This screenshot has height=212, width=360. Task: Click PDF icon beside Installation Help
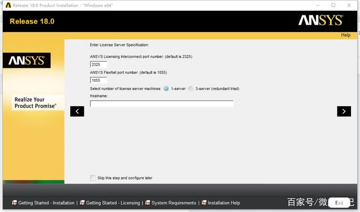[x=204, y=202]
